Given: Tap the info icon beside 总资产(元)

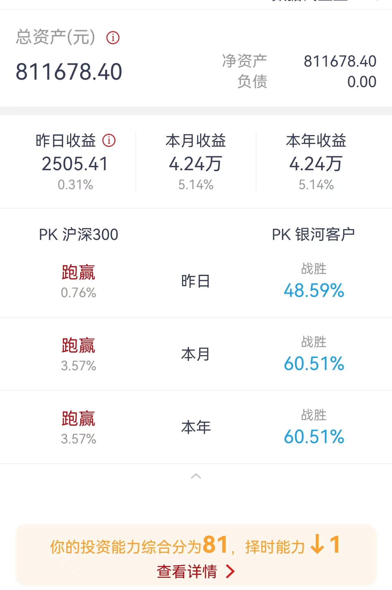Looking at the screenshot, I should coord(113,38).
